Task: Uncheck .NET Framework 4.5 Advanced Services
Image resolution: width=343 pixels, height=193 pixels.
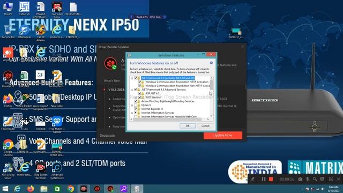Action: 136,90
